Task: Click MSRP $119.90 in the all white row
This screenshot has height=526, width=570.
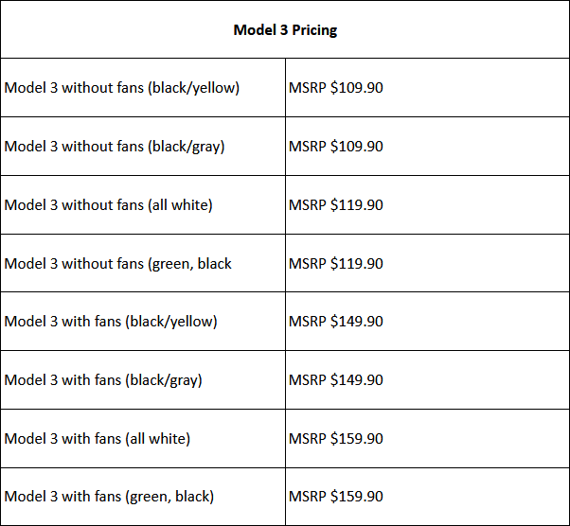Action: pos(428,205)
